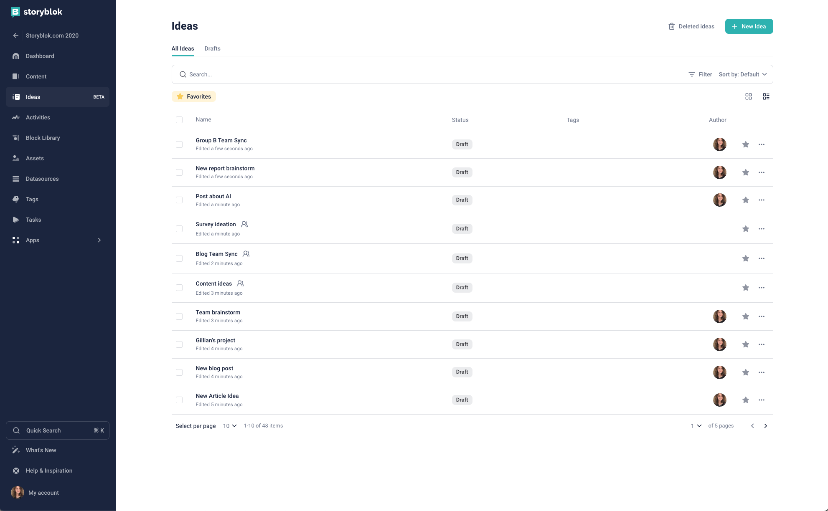Focus the ideas Search field
828x511 pixels.
pos(430,74)
